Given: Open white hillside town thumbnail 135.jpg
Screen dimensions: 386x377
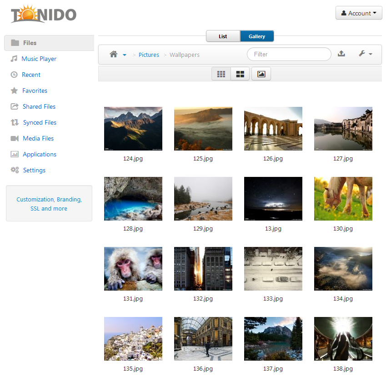Looking at the screenshot, I should (x=133, y=339).
